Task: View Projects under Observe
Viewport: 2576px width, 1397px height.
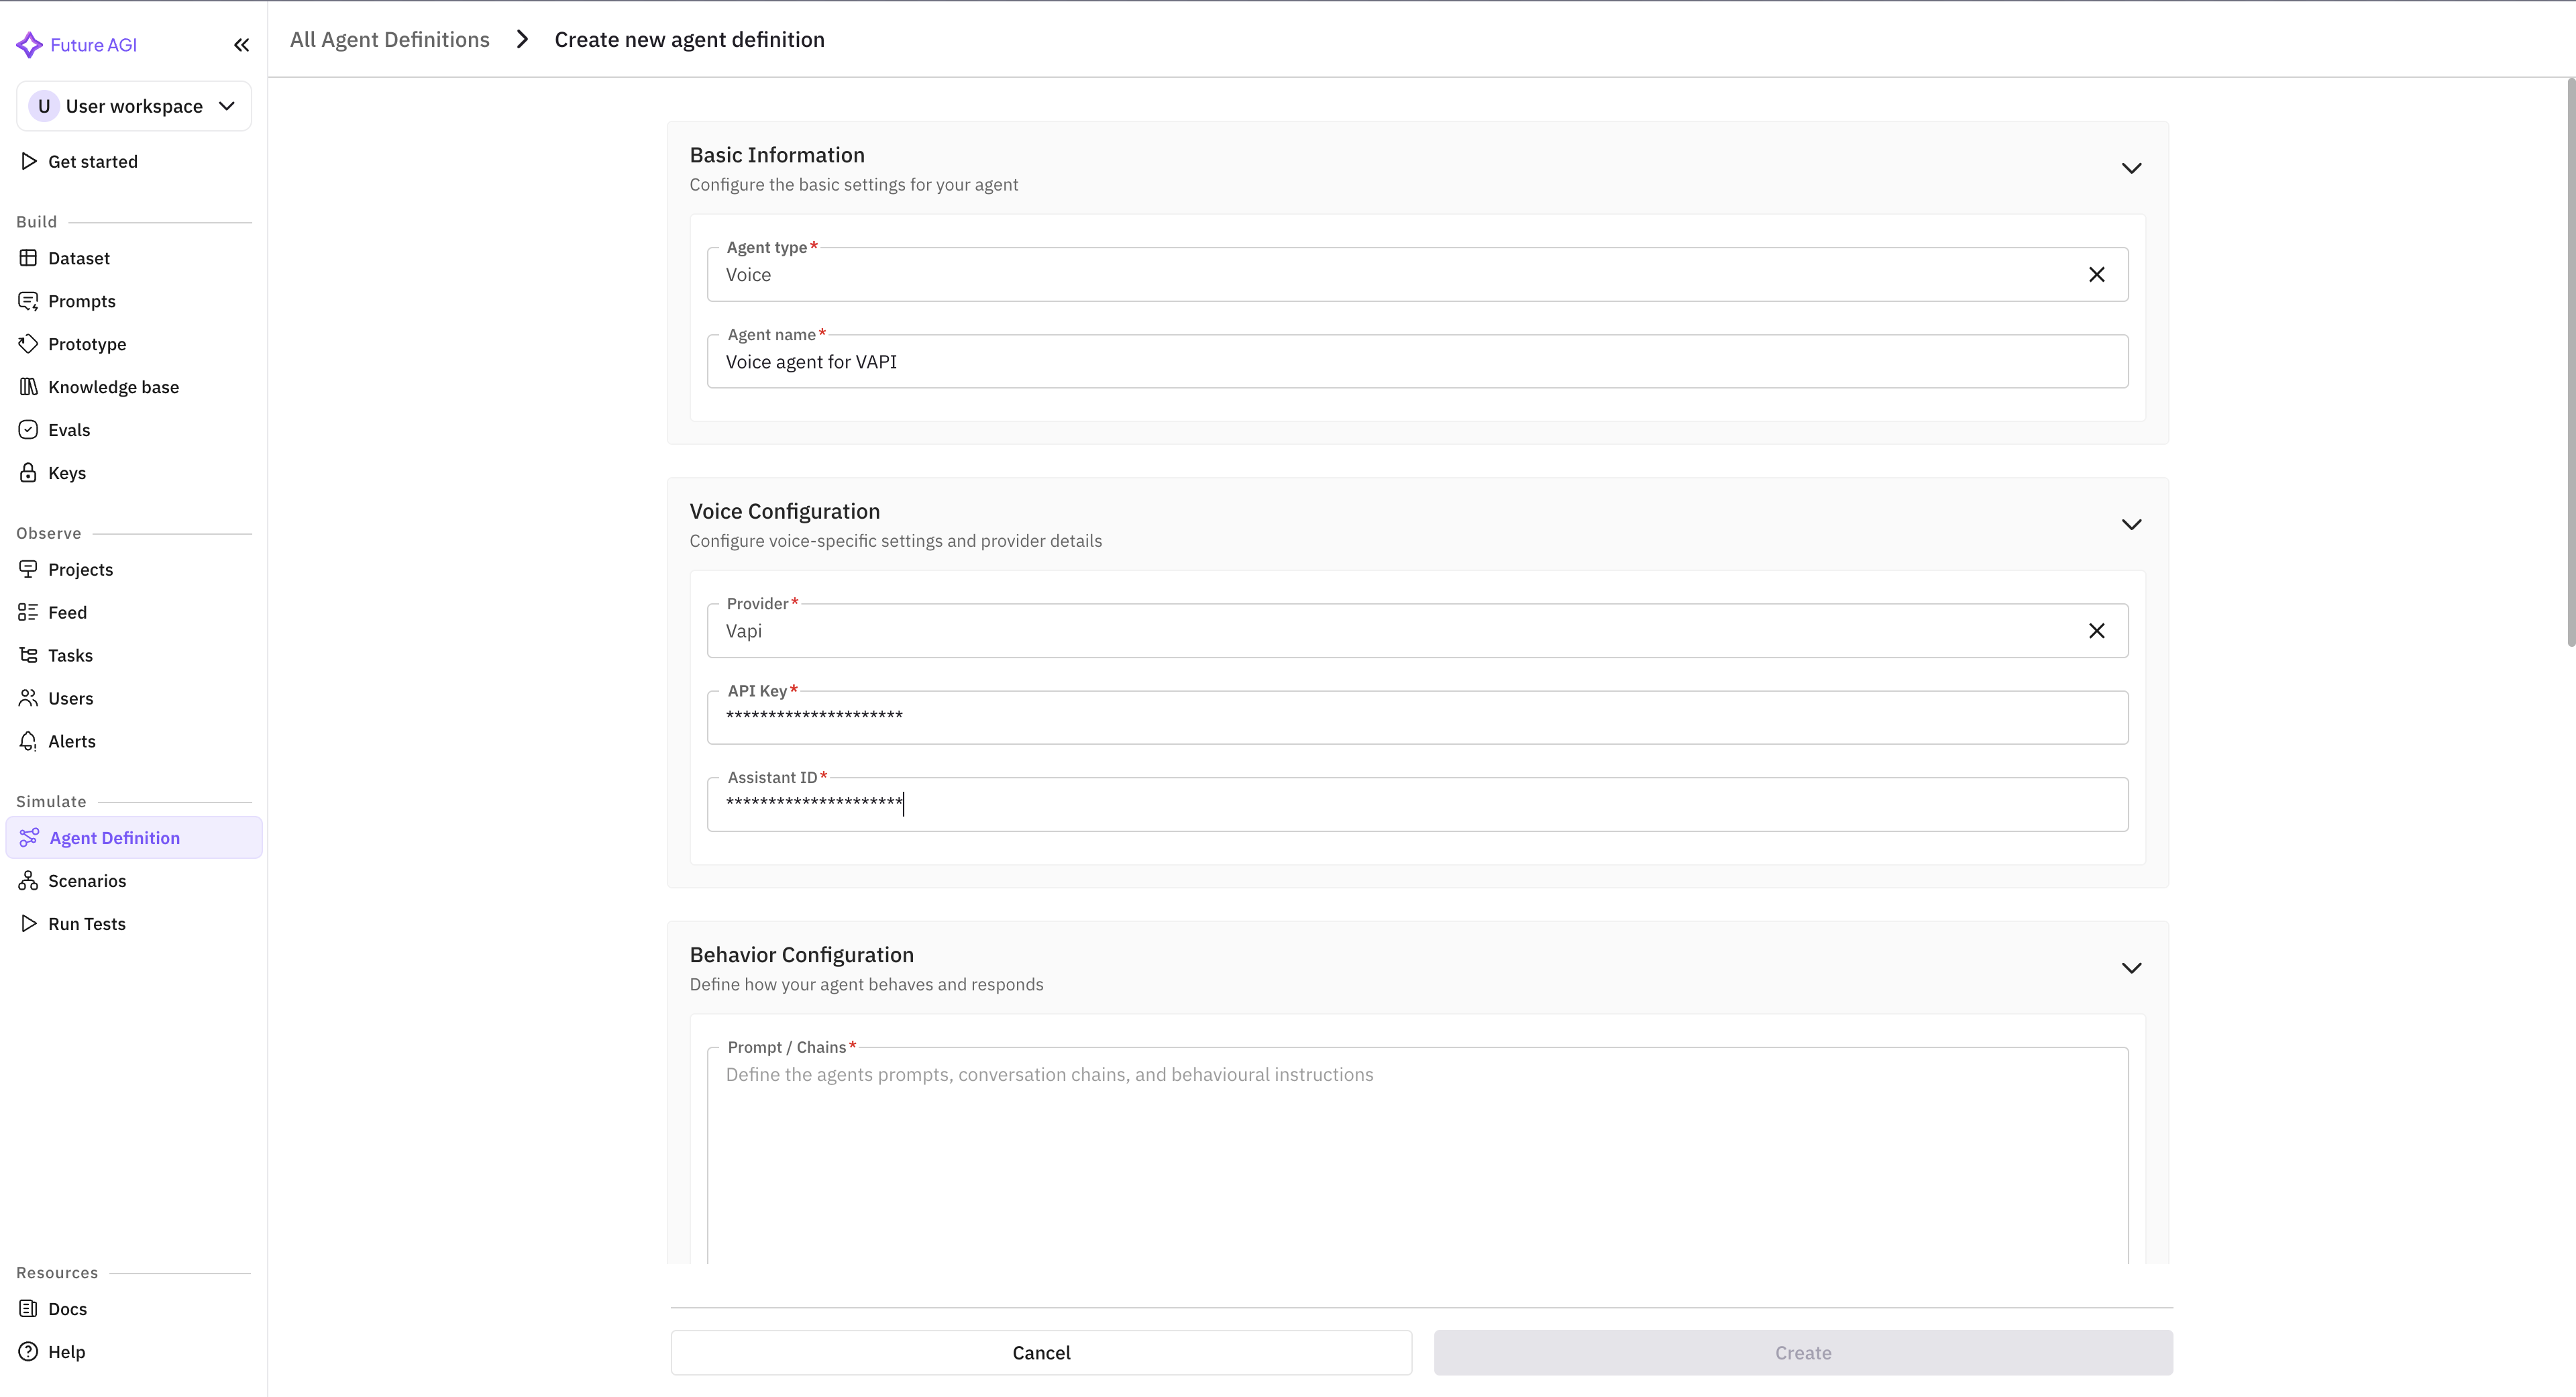Action: coord(81,569)
